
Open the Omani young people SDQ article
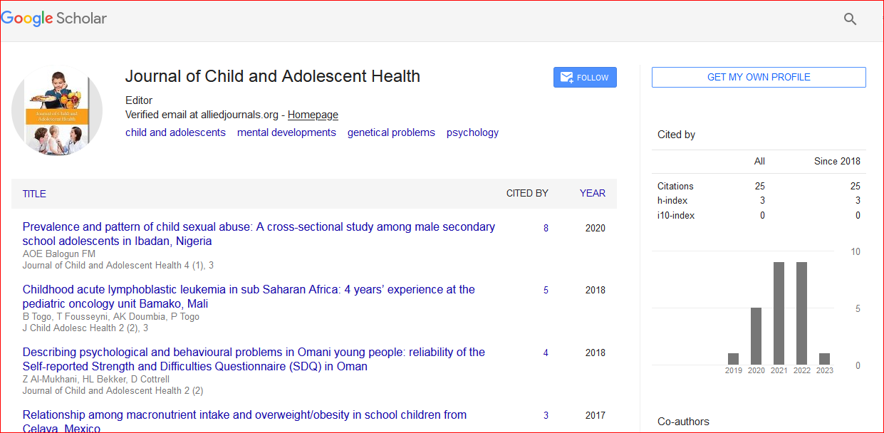click(x=254, y=353)
